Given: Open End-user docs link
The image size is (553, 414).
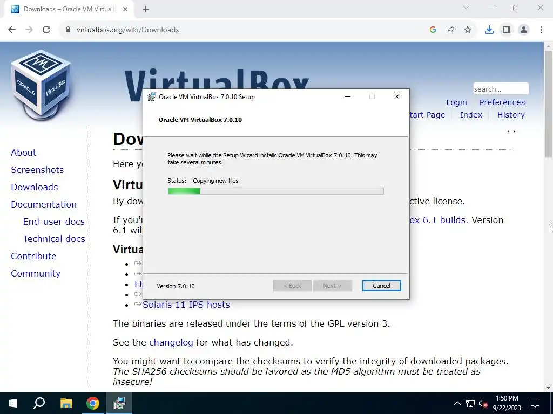Looking at the screenshot, I should [x=54, y=222].
